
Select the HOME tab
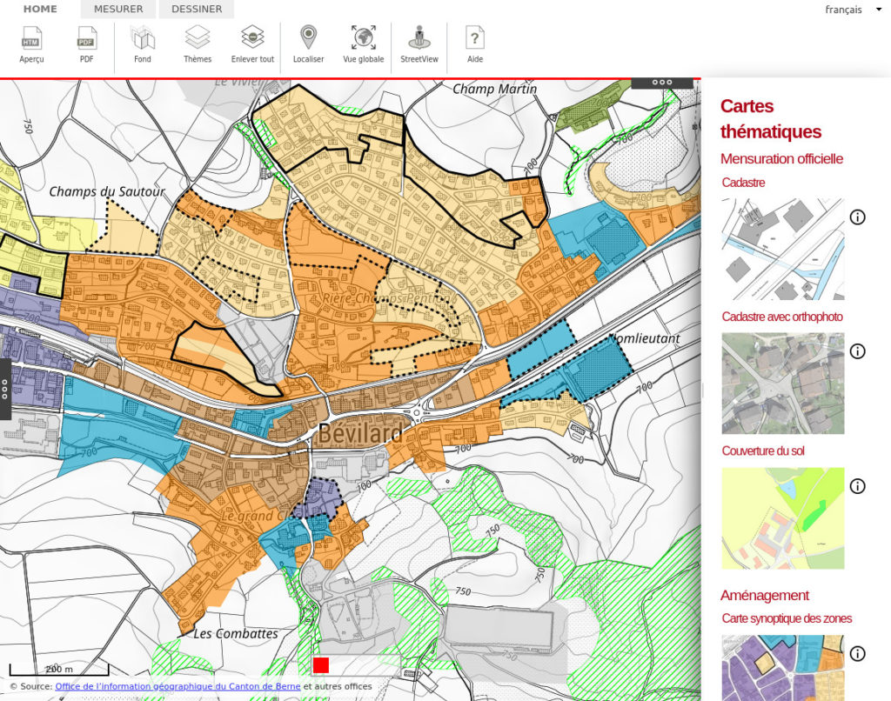pos(40,10)
